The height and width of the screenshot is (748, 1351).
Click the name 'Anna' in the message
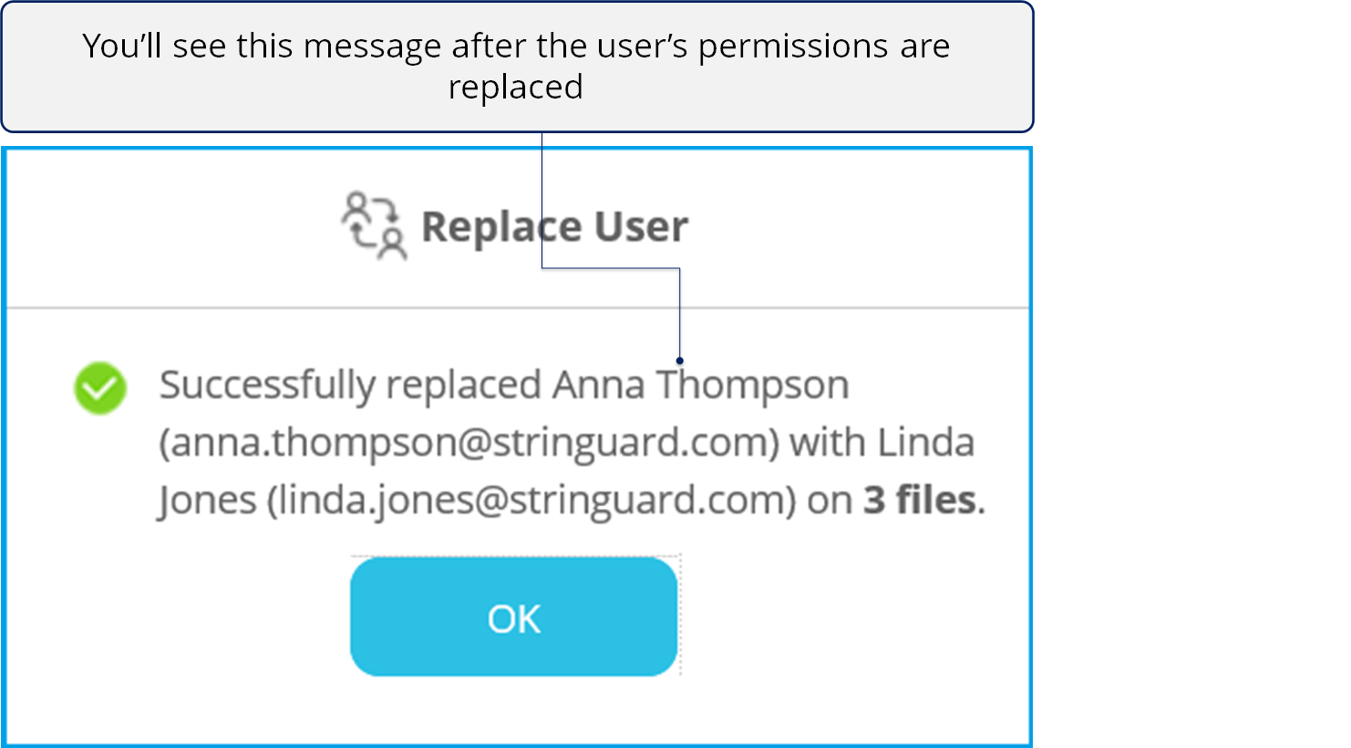(x=599, y=385)
